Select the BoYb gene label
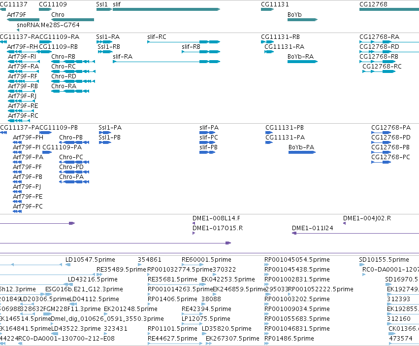 pyautogui.click(x=294, y=15)
